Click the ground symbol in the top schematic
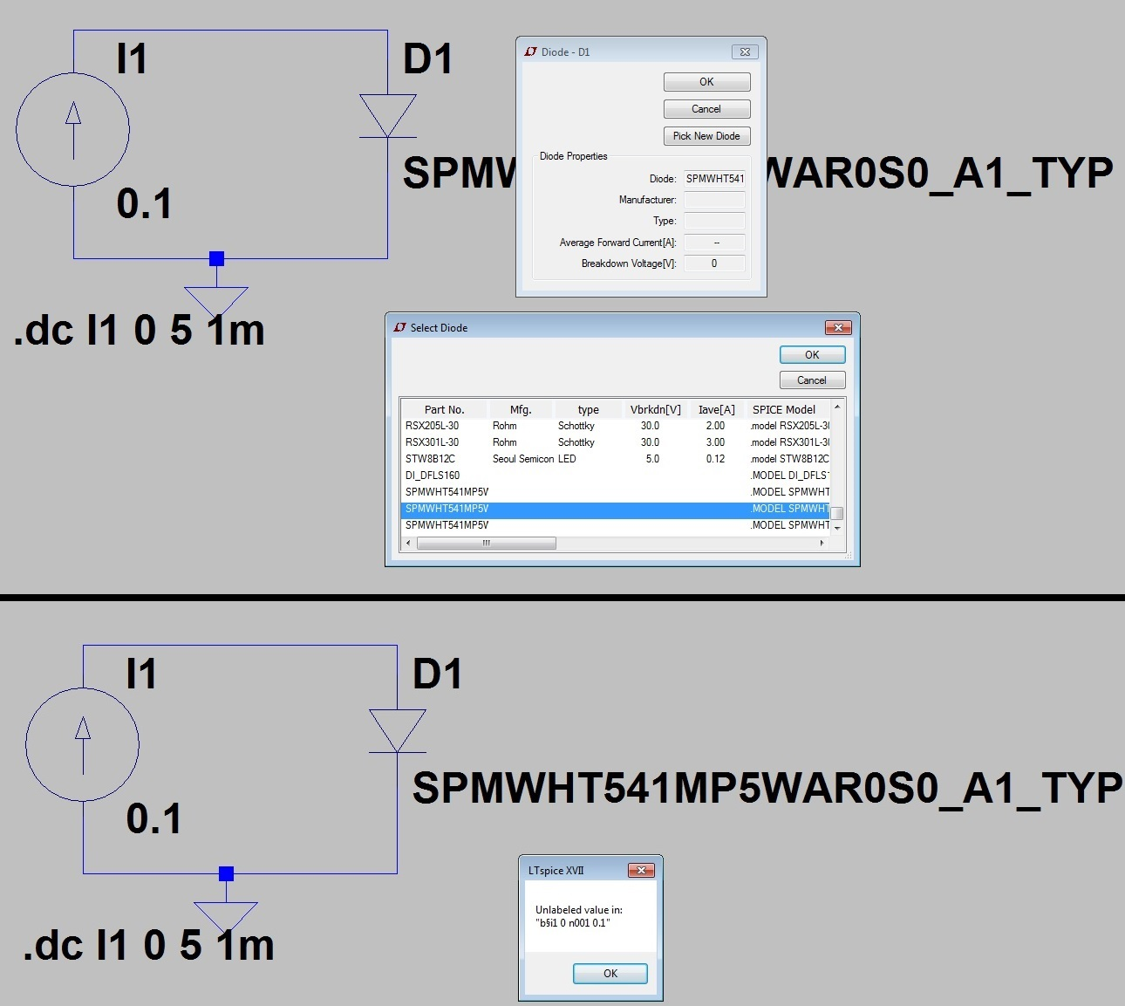1125x1006 pixels. click(x=216, y=302)
